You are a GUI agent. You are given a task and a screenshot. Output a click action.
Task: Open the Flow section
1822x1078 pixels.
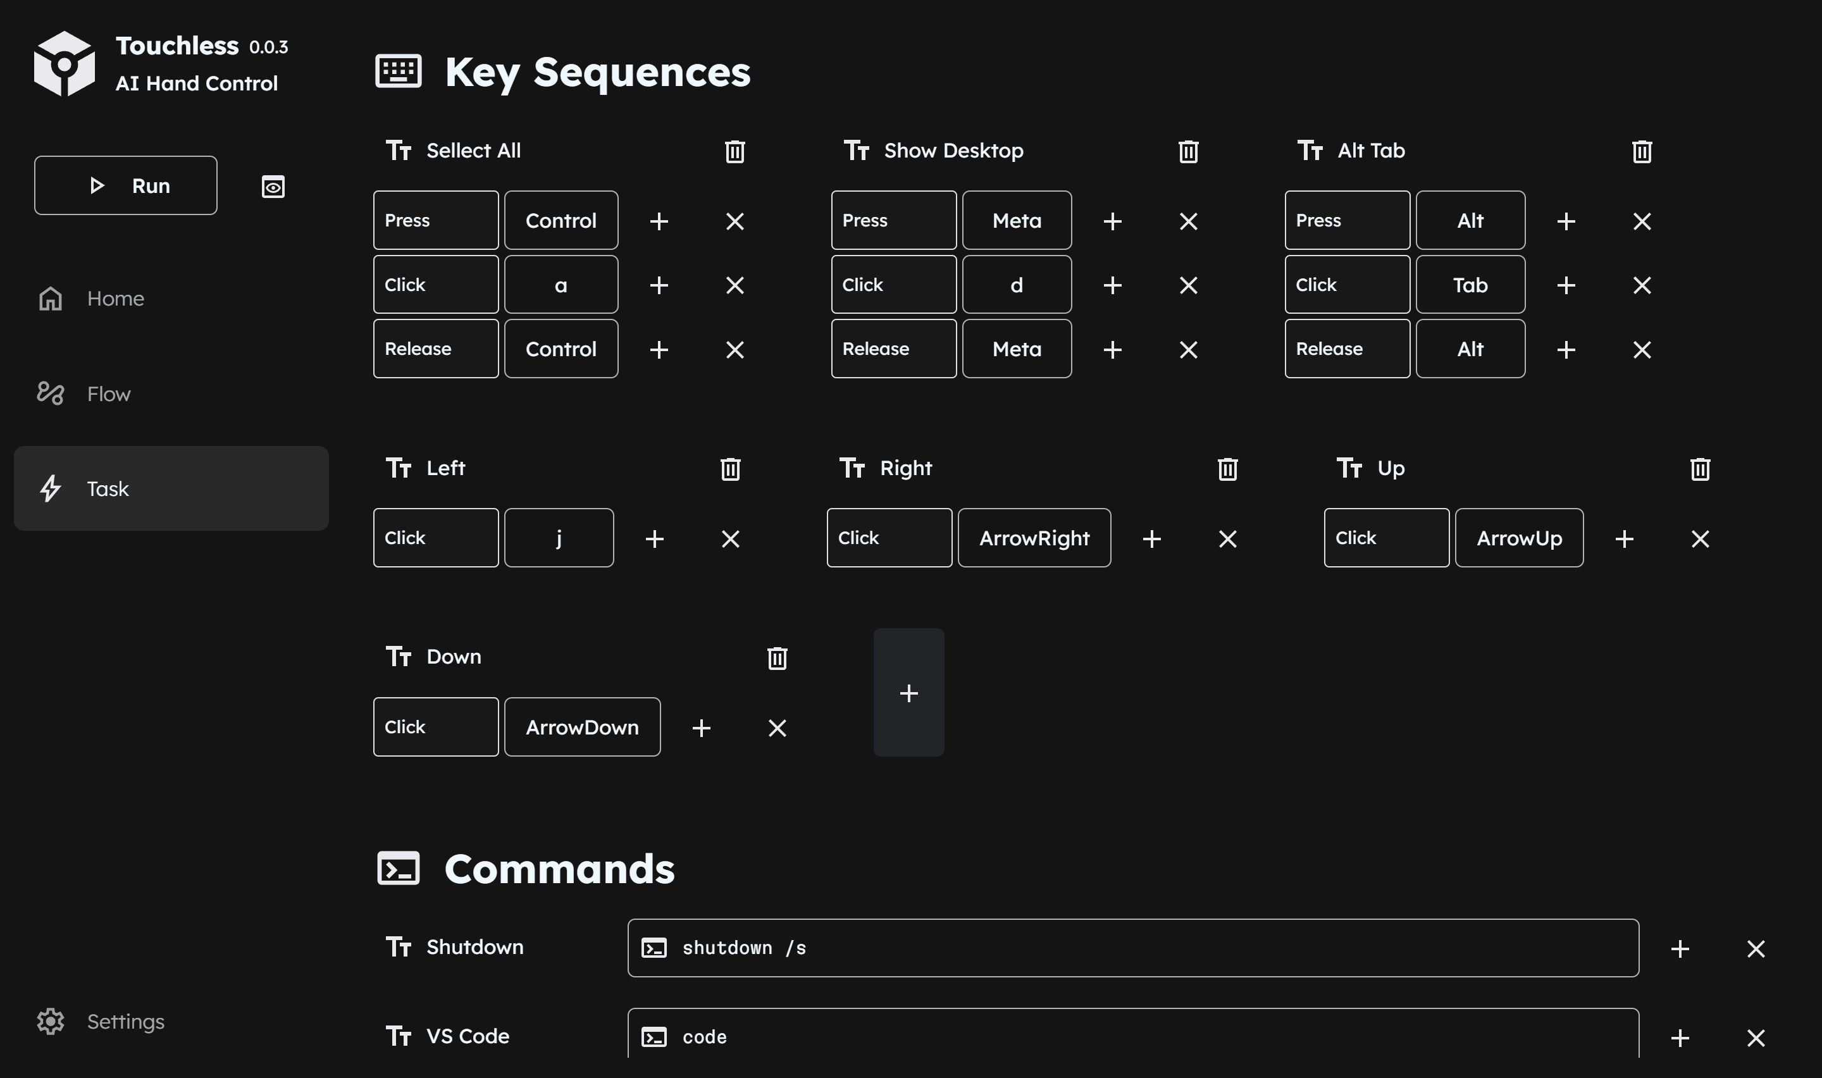pyautogui.click(x=109, y=393)
